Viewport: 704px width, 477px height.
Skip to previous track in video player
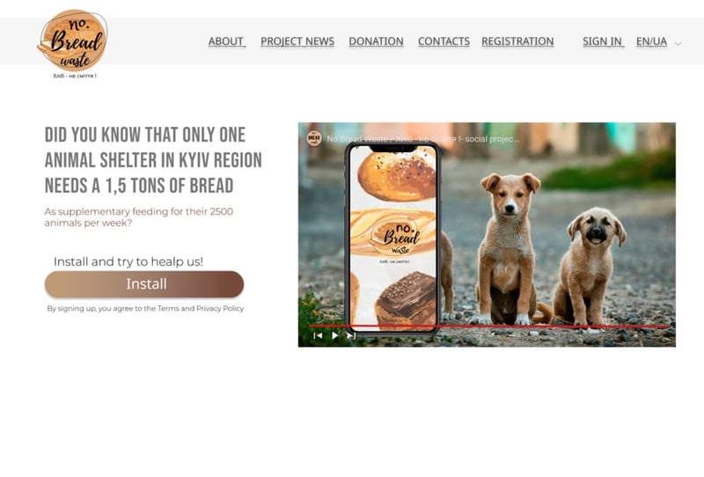[318, 335]
